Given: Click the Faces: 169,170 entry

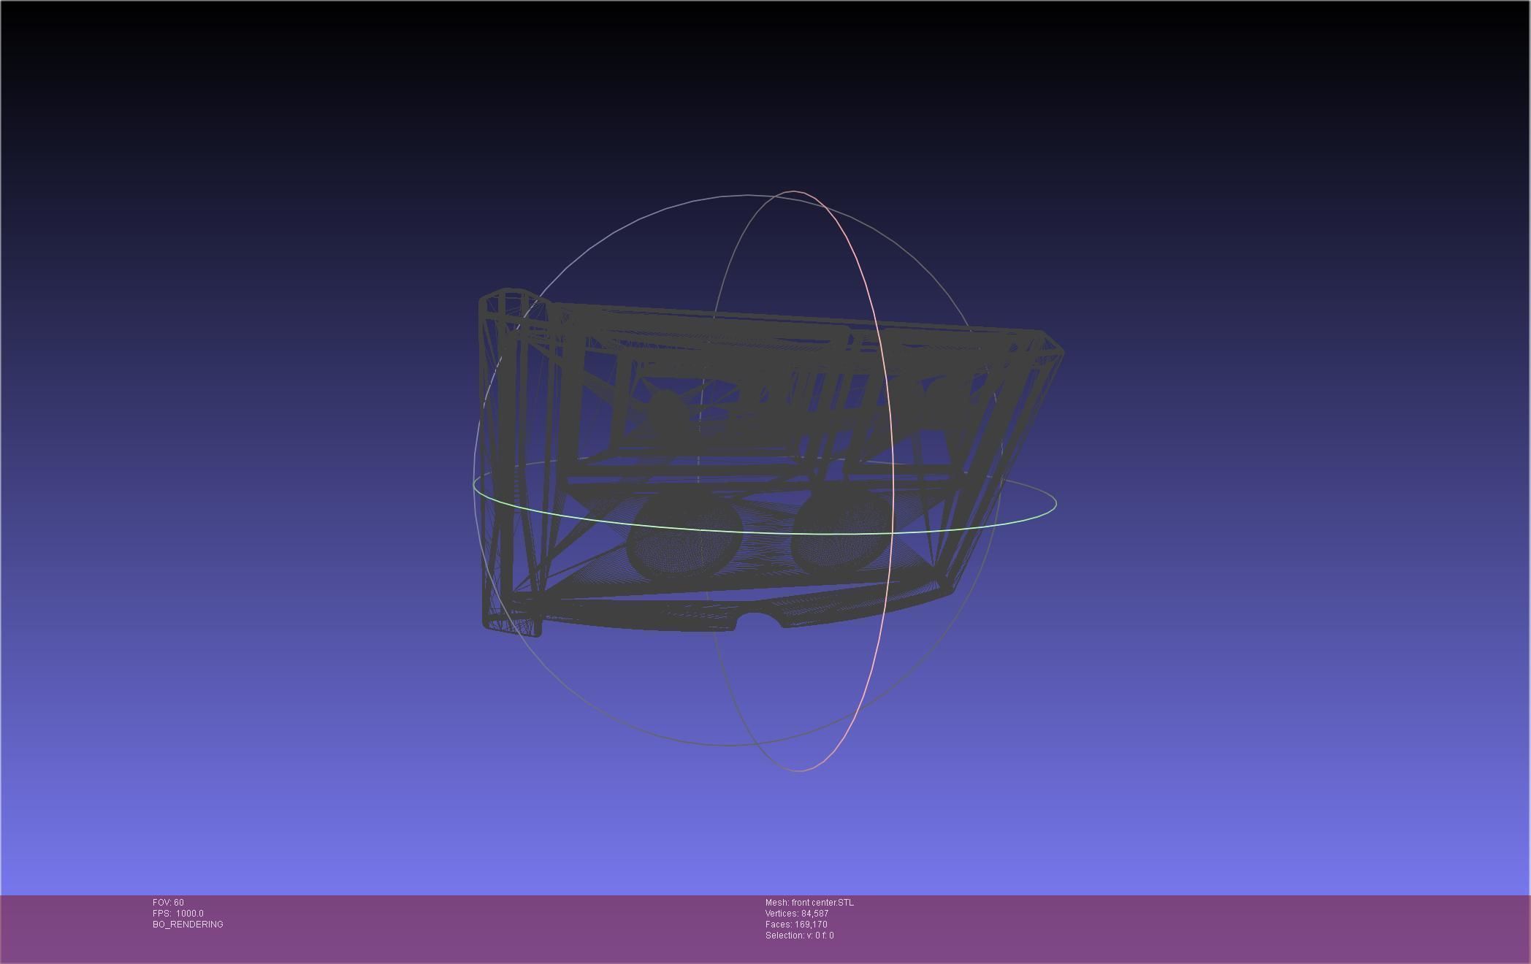Looking at the screenshot, I should [796, 925].
